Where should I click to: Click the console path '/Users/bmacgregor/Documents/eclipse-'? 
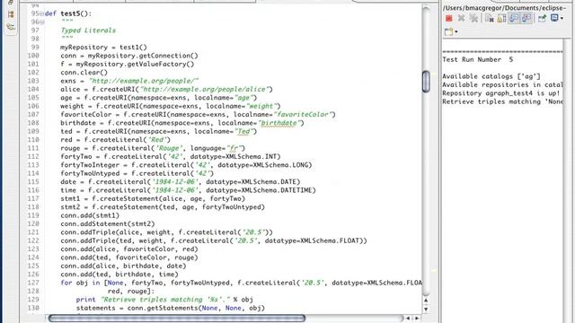(504, 8)
